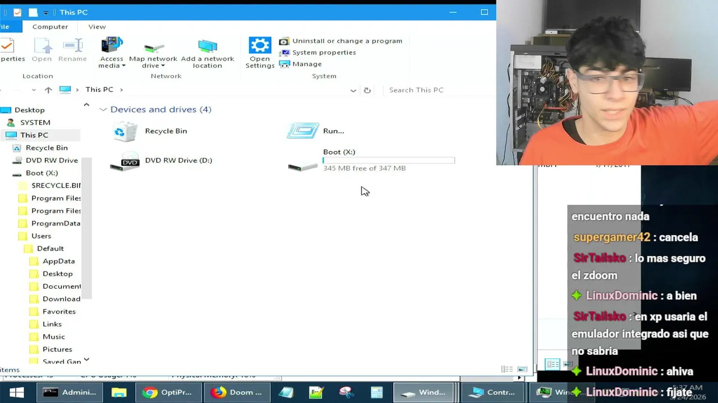This screenshot has height=403, width=718.
Task: Select DVD RW Drive in the navigation tree
Action: [x=52, y=160]
